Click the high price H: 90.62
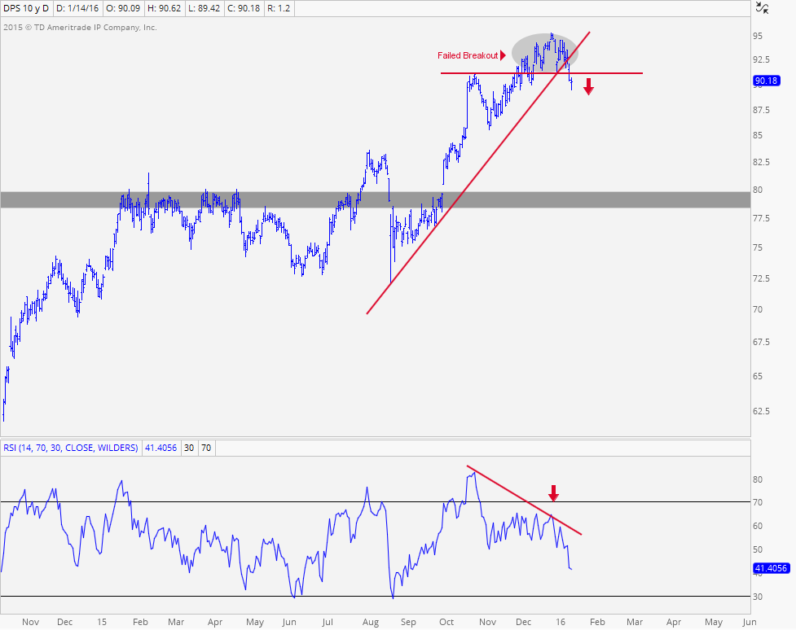 click(x=164, y=8)
